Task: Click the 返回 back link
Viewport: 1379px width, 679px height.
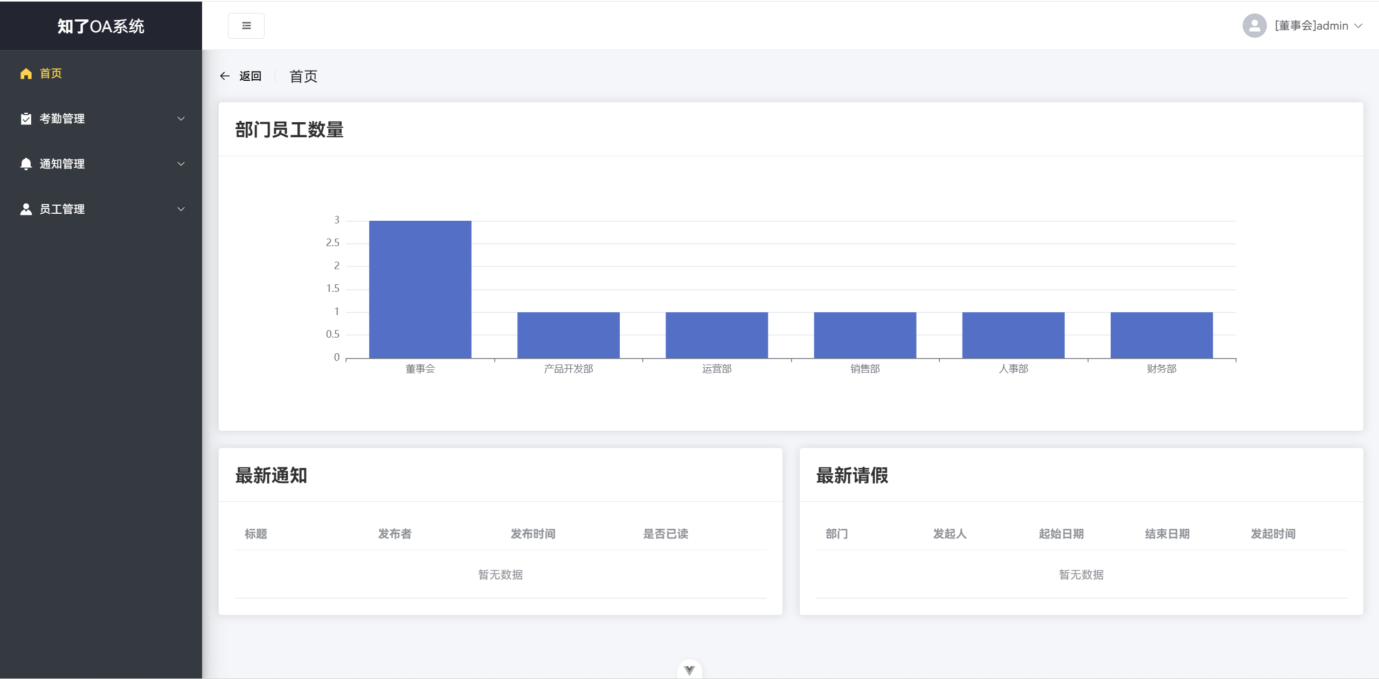Action: pyautogui.click(x=250, y=76)
